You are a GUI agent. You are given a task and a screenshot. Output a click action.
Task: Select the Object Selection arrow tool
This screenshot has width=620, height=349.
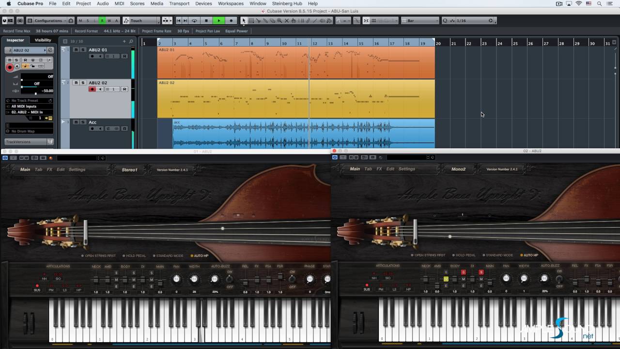(x=244, y=21)
